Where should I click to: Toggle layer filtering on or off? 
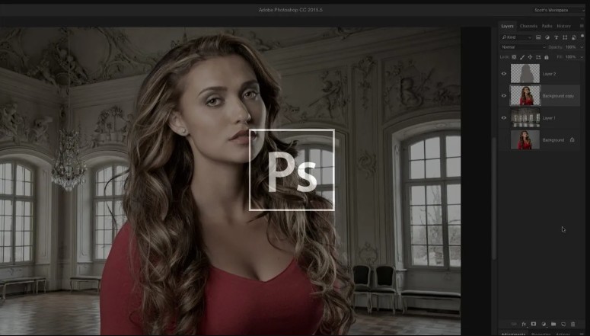(x=583, y=37)
